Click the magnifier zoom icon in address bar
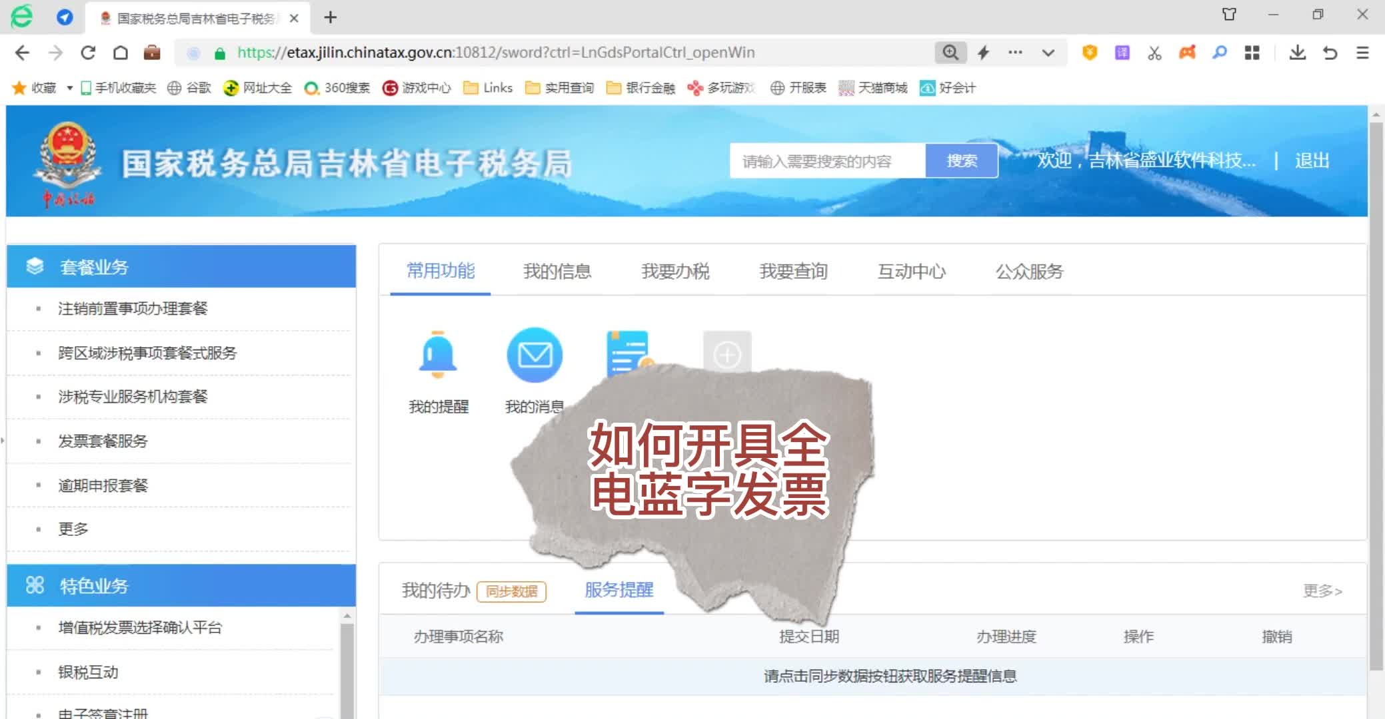This screenshot has width=1385, height=719. pos(950,52)
